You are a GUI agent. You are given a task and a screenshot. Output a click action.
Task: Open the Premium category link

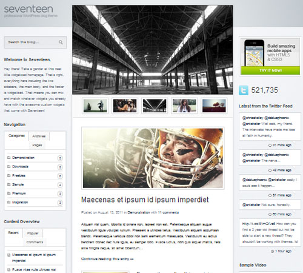pyautogui.click(x=19, y=194)
